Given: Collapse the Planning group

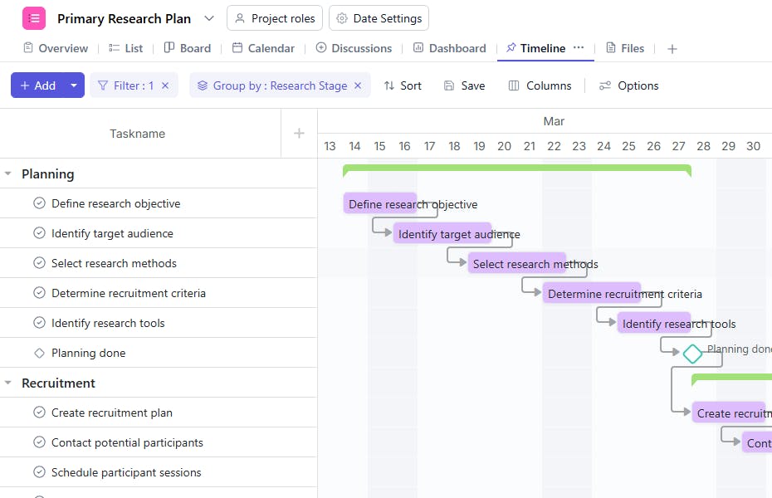Looking at the screenshot, I should [8, 174].
